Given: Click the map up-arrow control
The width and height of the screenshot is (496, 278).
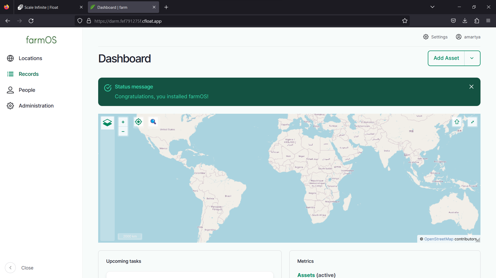Looking at the screenshot, I should click(457, 122).
